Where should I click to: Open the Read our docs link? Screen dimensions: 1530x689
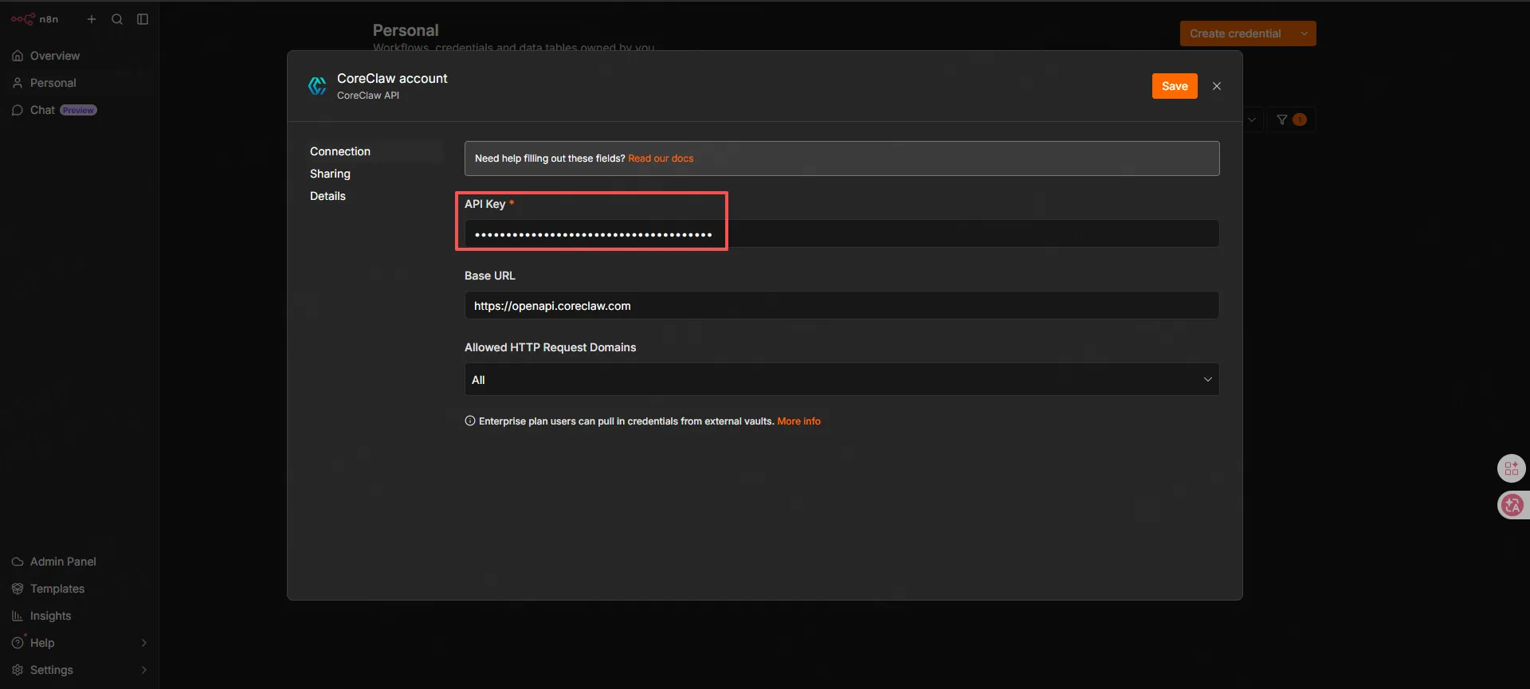coord(661,159)
